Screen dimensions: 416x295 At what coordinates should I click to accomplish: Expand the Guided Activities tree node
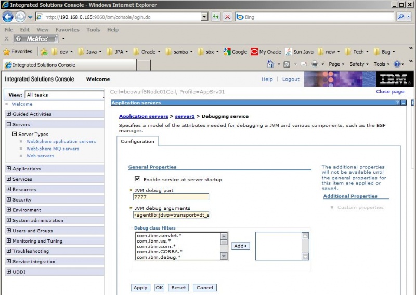tap(9, 114)
